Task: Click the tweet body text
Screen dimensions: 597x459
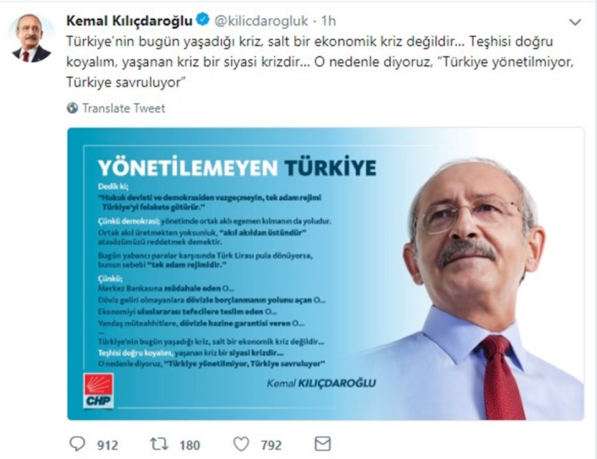Action: pyautogui.click(x=320, y=62)
